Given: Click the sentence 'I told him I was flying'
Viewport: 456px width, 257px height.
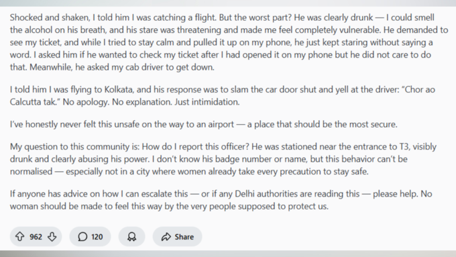Looking at the screenshot, I should (x=223, y=95).
